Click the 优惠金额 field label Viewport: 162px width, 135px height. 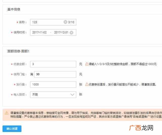click(20, 64)
